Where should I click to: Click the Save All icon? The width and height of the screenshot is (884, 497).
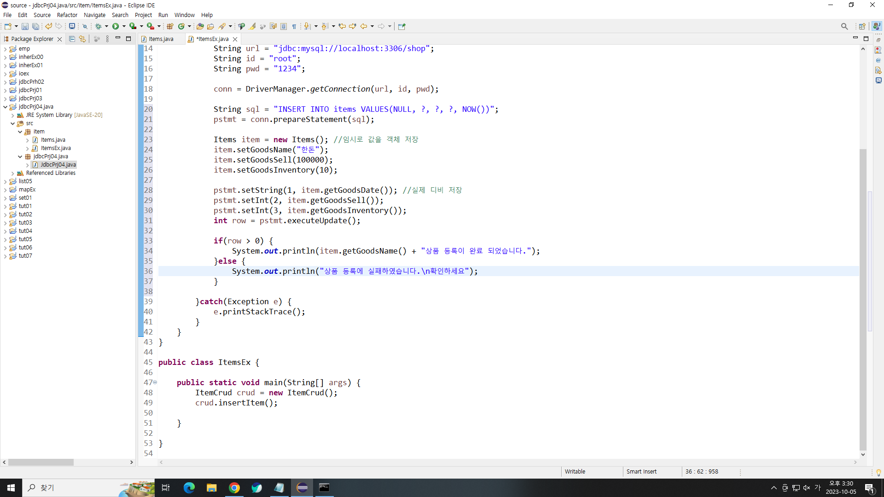35,27
